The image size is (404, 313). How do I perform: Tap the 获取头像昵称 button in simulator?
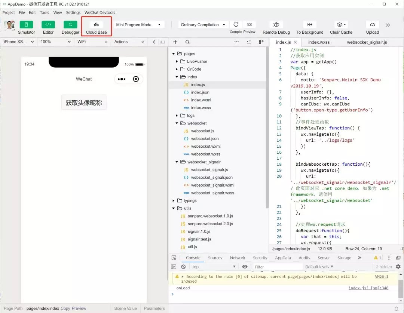(84, 102)
